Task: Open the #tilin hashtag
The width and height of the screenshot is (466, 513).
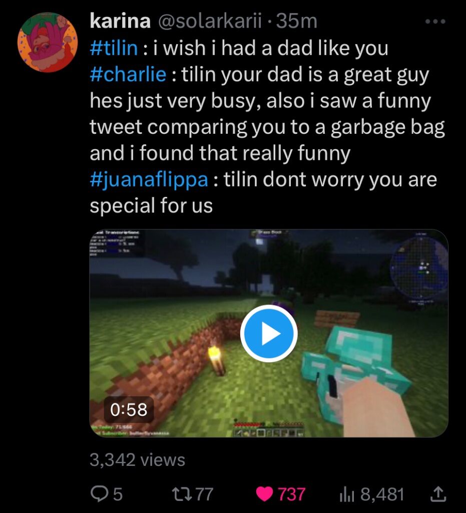Action: [x=114, y=48]
